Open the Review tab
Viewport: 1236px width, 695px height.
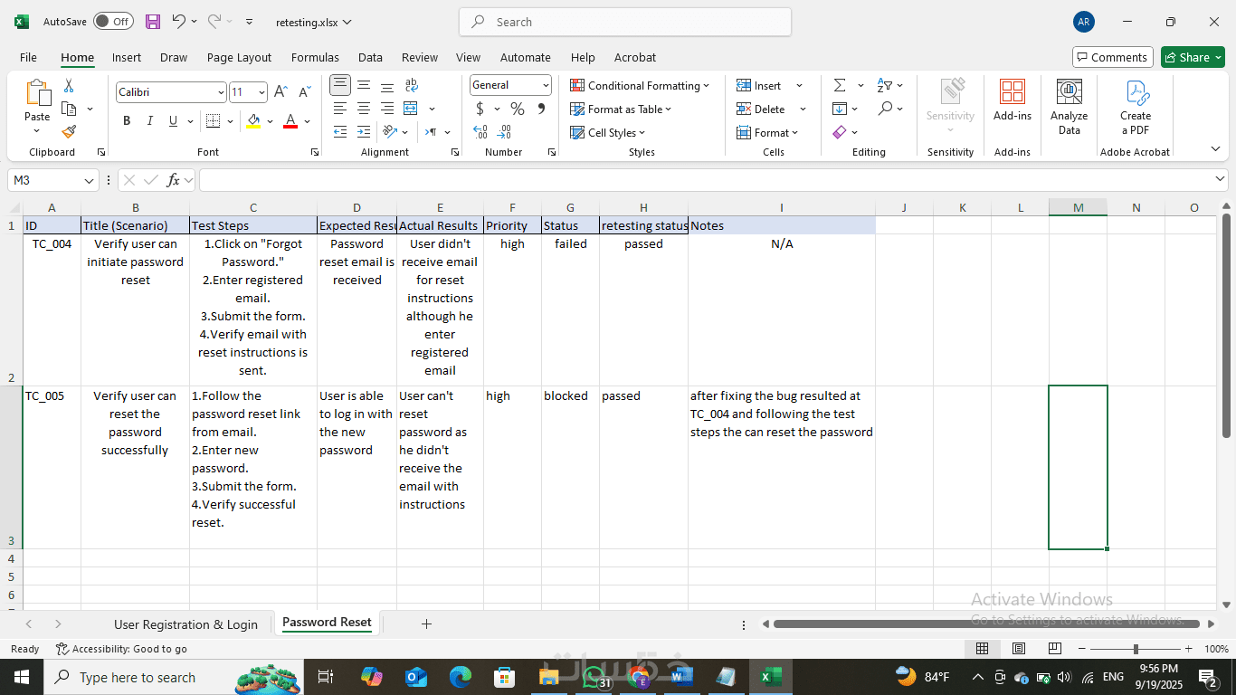419,57
